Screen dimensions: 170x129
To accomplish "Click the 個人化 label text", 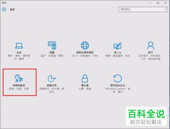I will [118, 52].
